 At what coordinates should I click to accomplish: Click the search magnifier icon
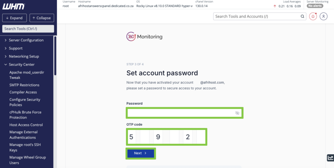302,16
